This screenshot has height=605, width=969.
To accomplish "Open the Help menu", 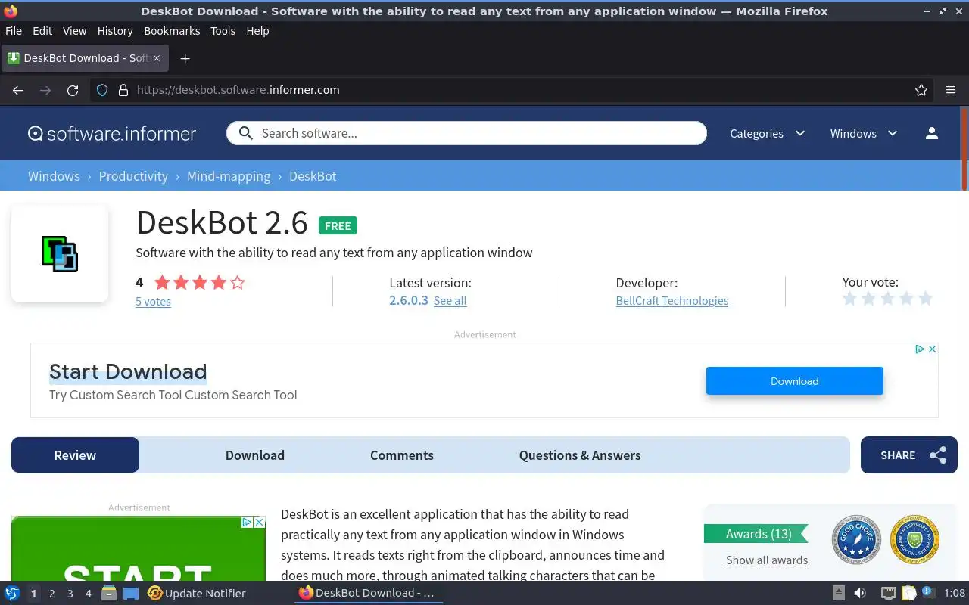I will [257, 31].
